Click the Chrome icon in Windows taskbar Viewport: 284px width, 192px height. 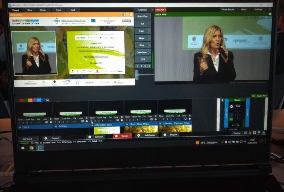[32, 148]
